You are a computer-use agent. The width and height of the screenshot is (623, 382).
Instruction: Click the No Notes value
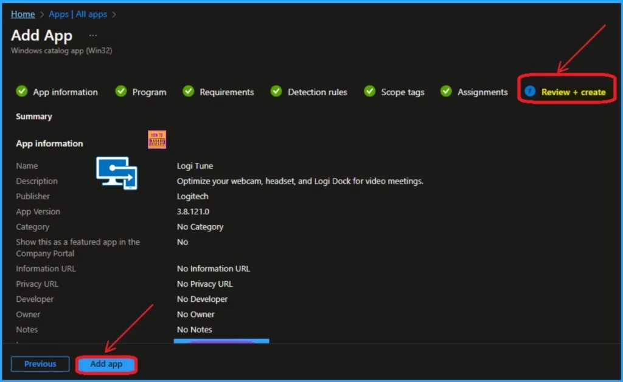[x=194, y=330]
